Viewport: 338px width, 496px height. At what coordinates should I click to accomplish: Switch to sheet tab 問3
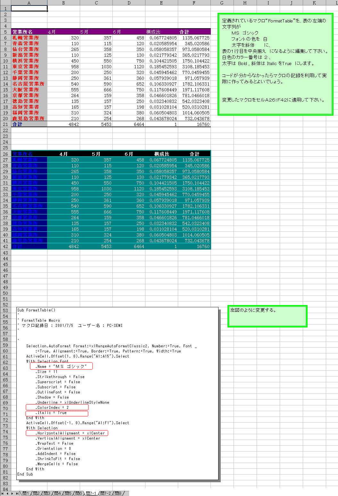point(47,493)
